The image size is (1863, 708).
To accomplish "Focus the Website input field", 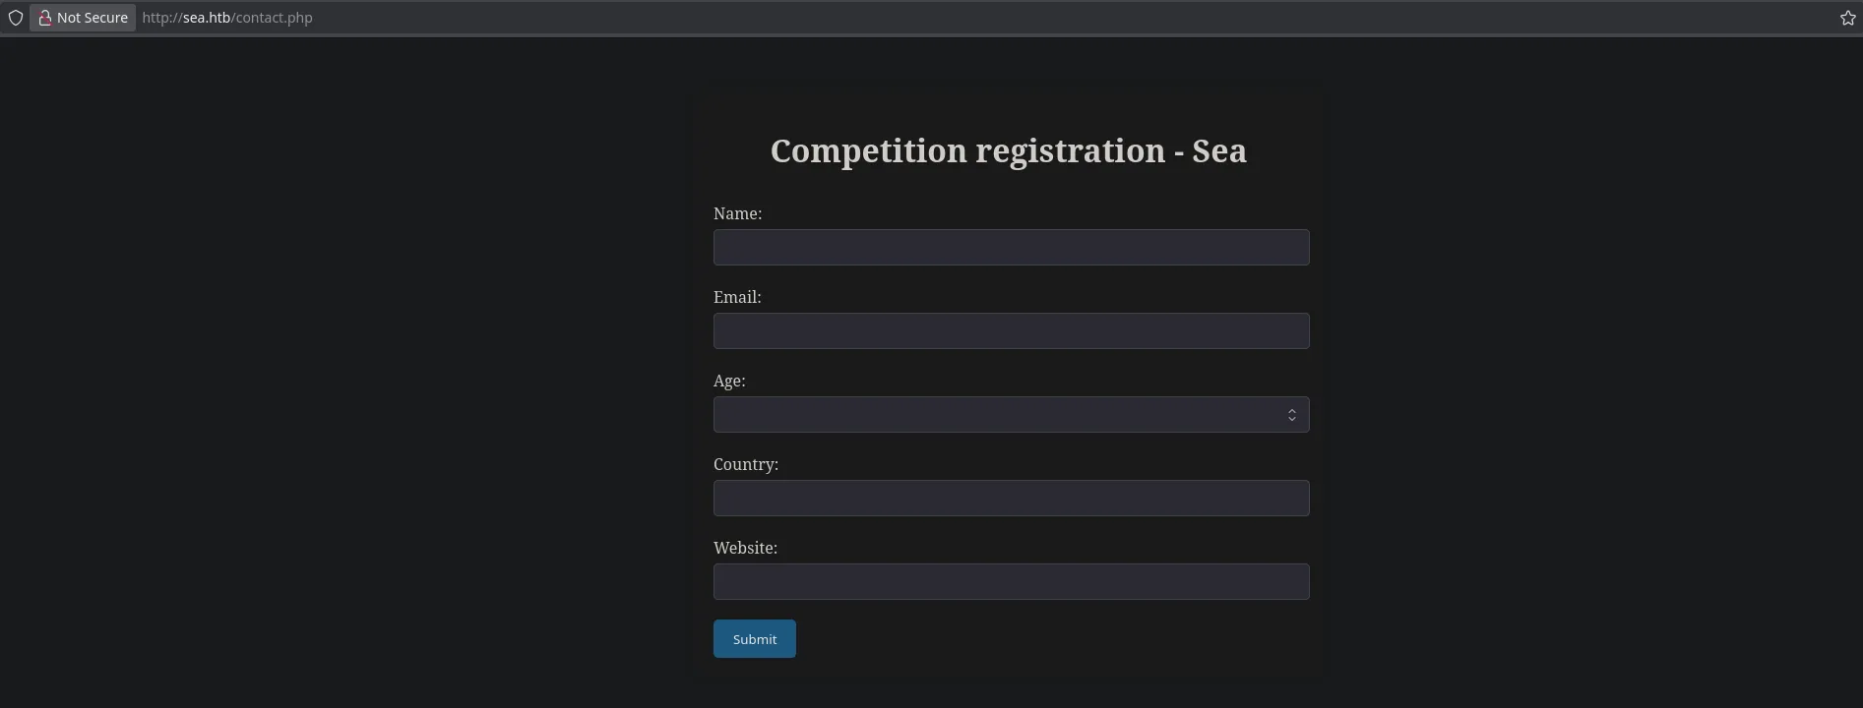I will 1011,582.
